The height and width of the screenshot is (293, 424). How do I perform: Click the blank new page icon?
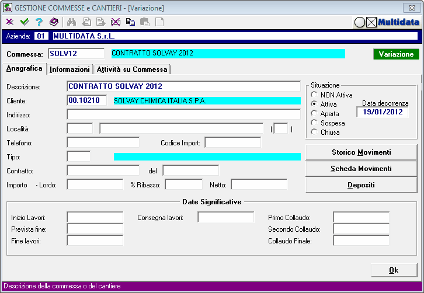159,22
